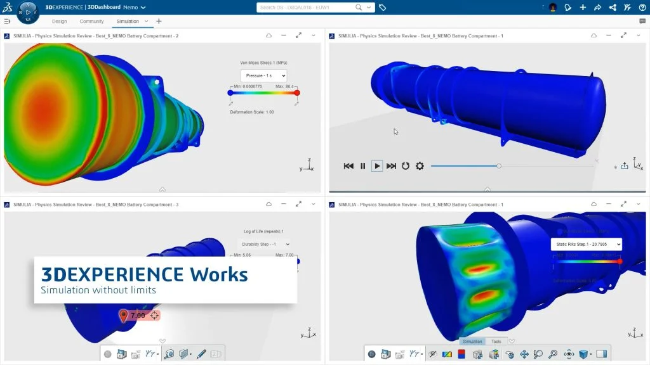
Task: Click the export icon in top-right widget
Action: 625,166
